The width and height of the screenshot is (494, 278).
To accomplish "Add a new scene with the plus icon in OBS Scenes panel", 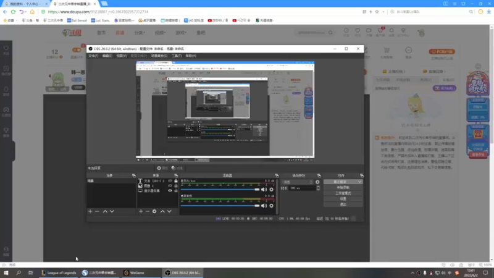I will pos(90,211).
